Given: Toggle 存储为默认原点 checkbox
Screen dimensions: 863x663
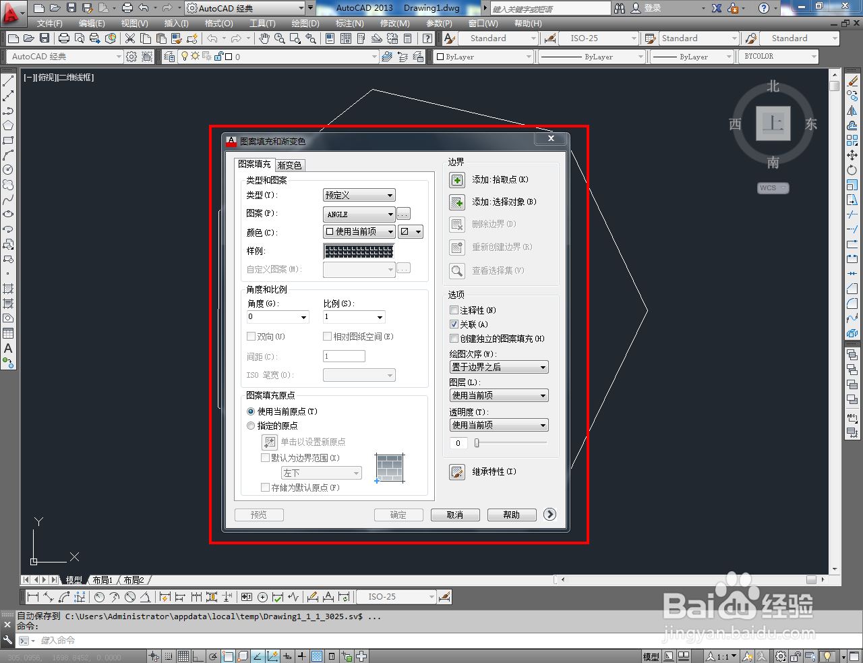Looking at the screenshot, I should click(x=265, y=488).
